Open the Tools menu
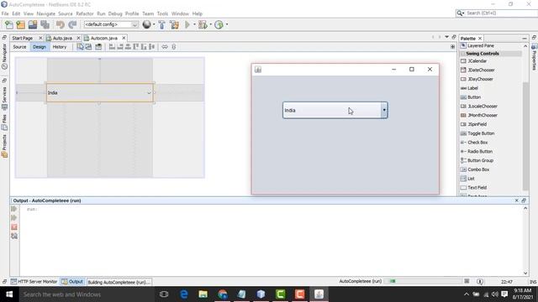Screen dimensions: 538x302 [162, 13]
